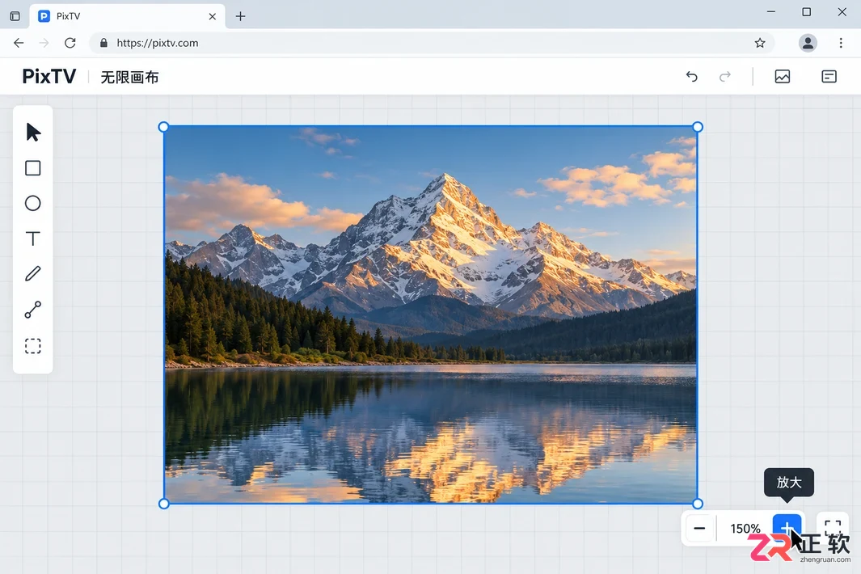The width and height of the screenshot is (861, 574).
Task: Reload the current browser page
Action: pyautogui.click(x=70, y=43)
